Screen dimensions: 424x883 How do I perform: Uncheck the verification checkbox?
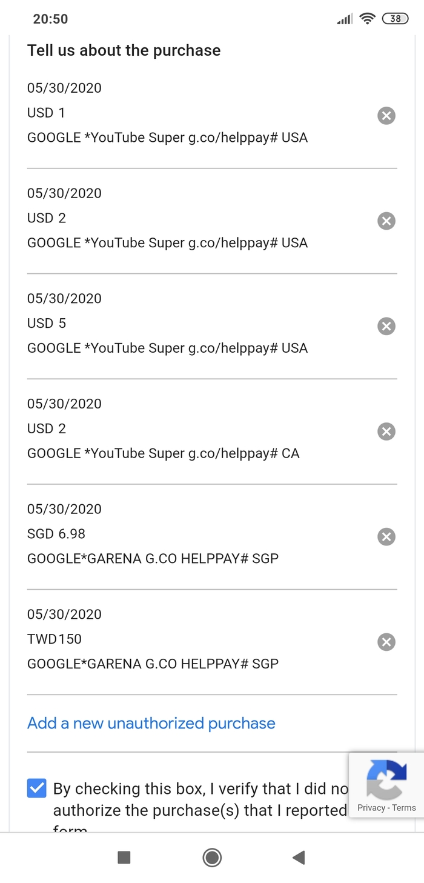[x=37, y=788]
